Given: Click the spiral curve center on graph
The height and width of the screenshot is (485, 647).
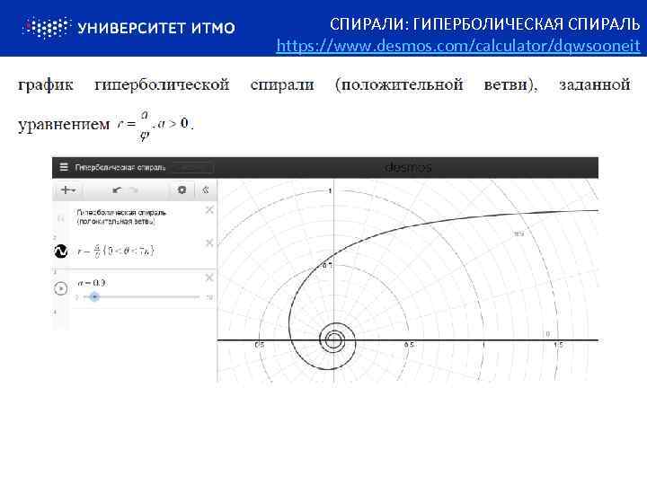Looking at the screenshot, I should [x=333, y=340].
